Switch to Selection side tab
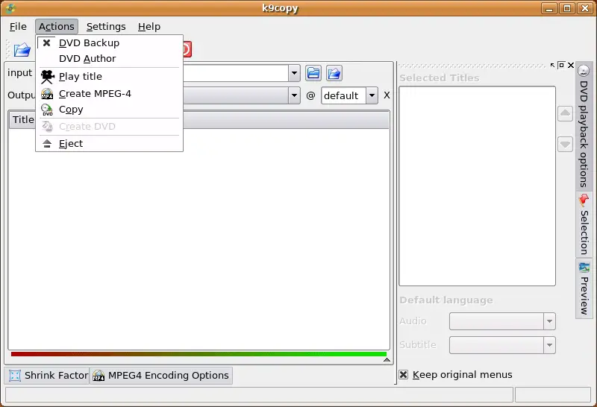 point(584,224)
